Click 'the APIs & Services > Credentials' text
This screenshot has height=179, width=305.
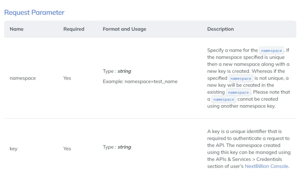pos(245,159)
